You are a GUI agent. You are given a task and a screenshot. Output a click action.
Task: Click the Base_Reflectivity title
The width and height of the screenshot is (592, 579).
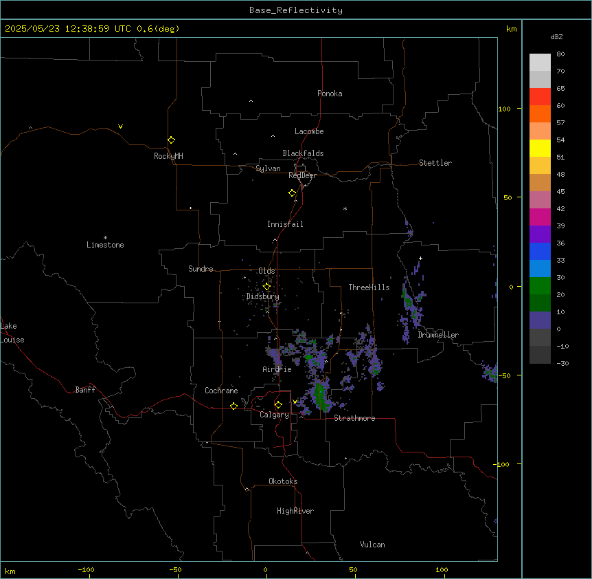(x=296, y=10)
